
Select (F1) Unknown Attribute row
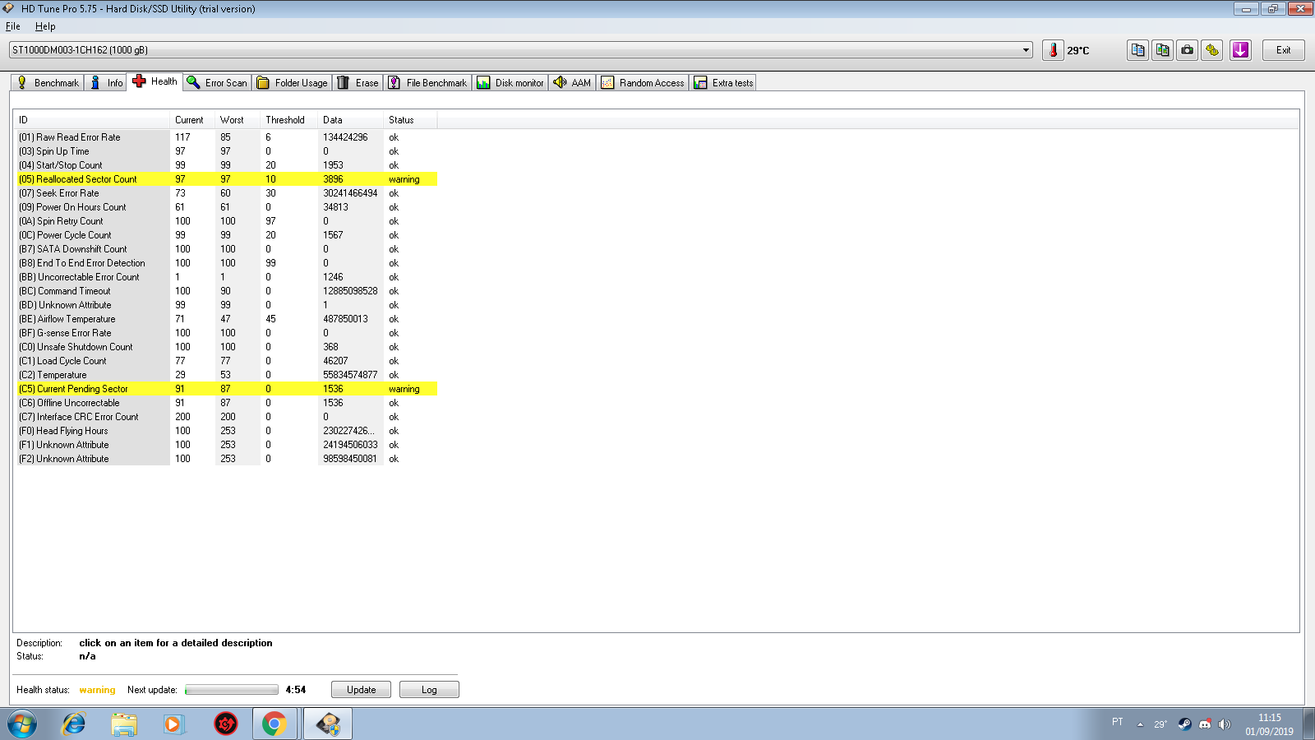tap(225, 445)
